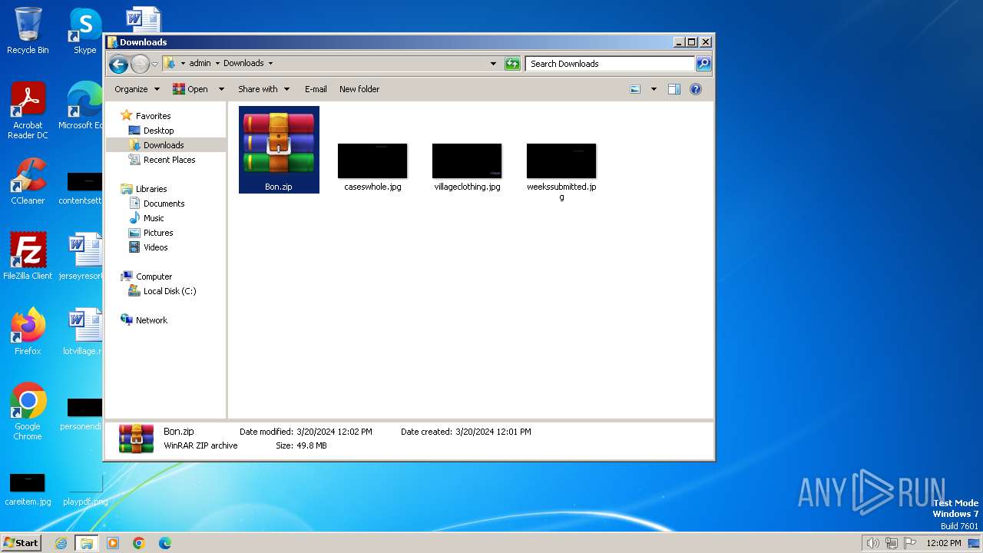Click the Action Center flag icon
Screen dimensions: 983x553
coord(910,543)
